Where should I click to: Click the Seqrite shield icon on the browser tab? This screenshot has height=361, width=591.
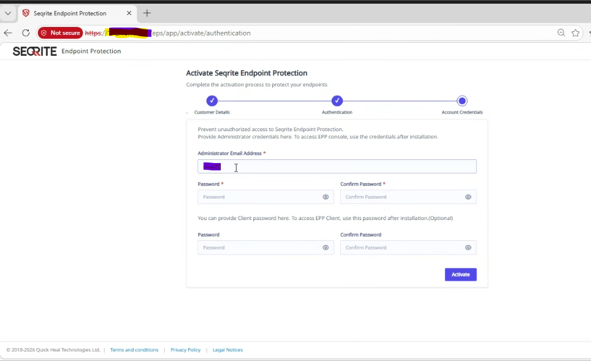coord(25,13)
